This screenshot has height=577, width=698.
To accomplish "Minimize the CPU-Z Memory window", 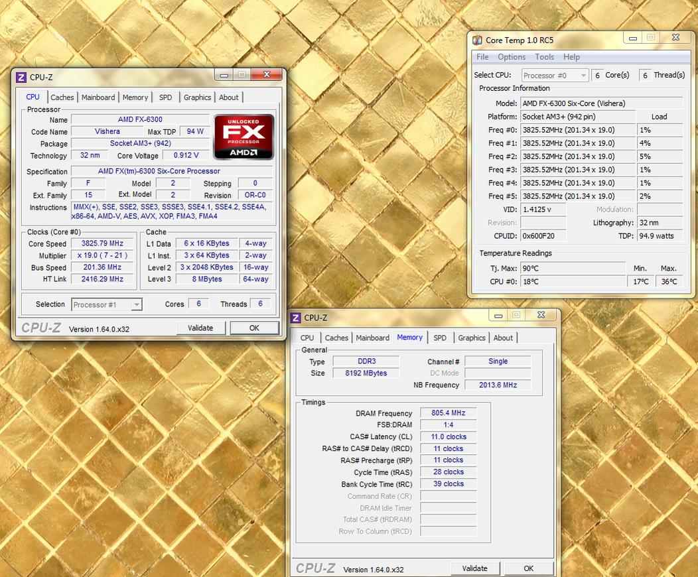I will [498, 316].
